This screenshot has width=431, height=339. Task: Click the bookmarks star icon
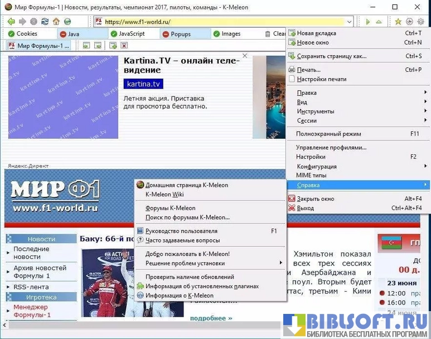398,22
